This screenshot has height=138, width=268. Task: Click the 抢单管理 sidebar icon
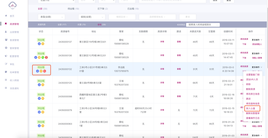(x=6, y=72)
